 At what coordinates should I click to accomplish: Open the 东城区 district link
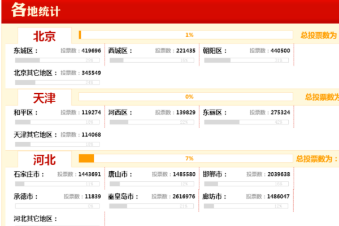tap(25, 51)
